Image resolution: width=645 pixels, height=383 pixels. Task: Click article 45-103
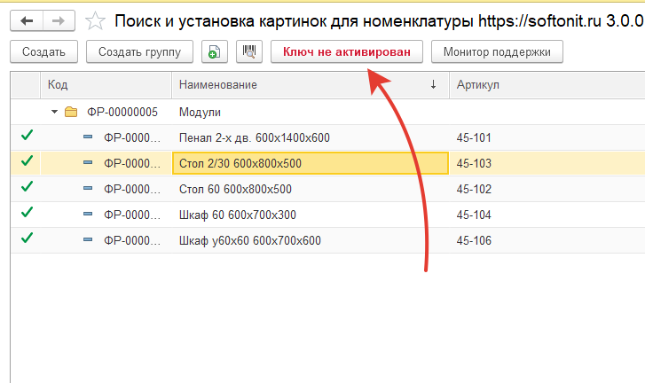click(x=474, y=163)
